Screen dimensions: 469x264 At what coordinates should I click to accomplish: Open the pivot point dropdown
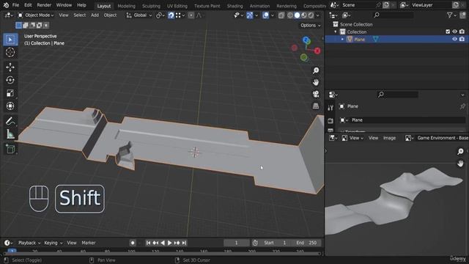[160, 15]
